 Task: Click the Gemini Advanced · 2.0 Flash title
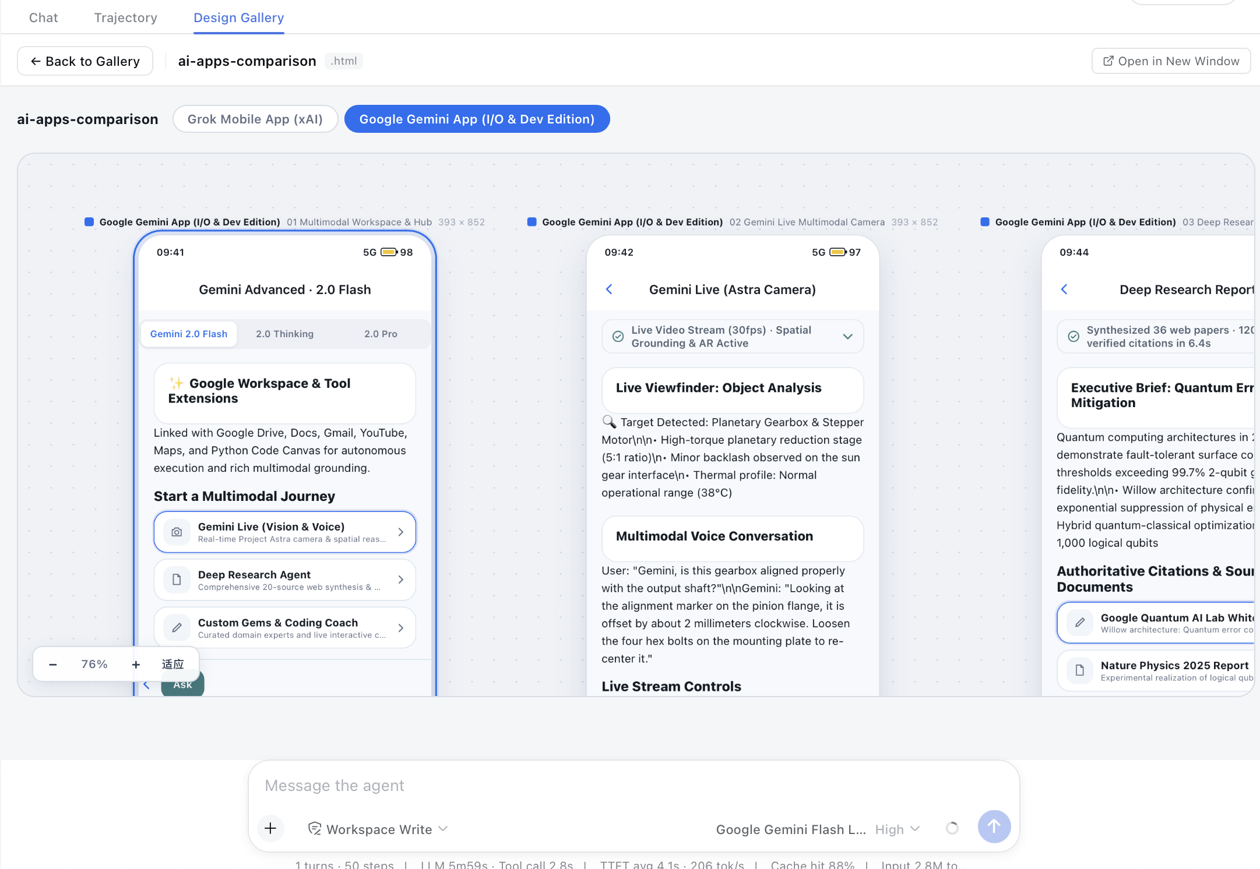click(285, 289)
